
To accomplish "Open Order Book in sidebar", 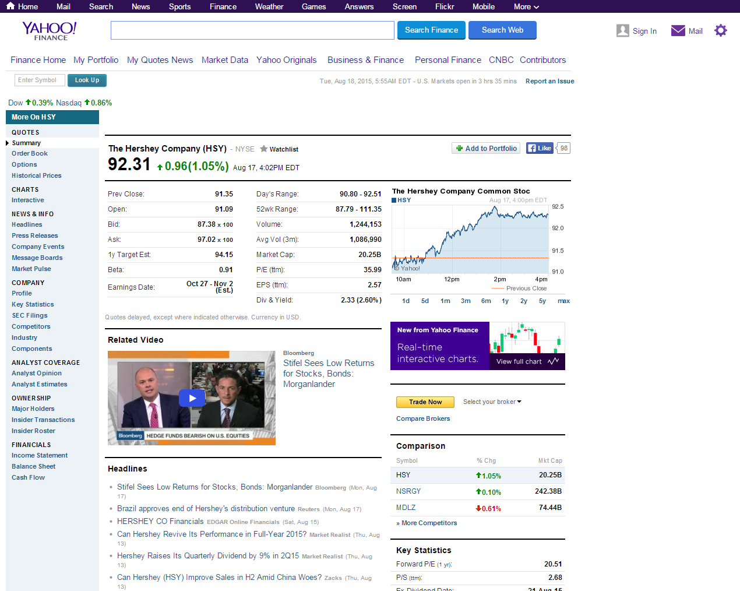I will click(30, 153).
